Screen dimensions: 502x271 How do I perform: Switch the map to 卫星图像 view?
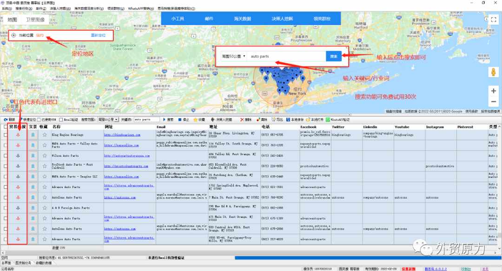(x=35, y=19)
